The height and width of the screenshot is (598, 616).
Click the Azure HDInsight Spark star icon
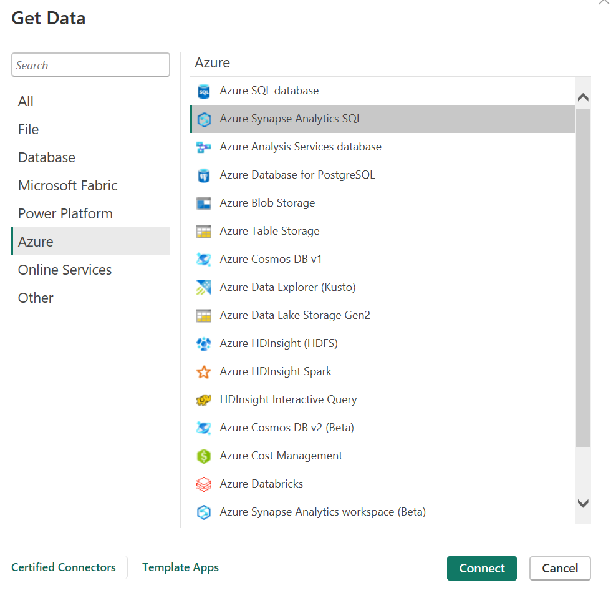coord(204,372)
